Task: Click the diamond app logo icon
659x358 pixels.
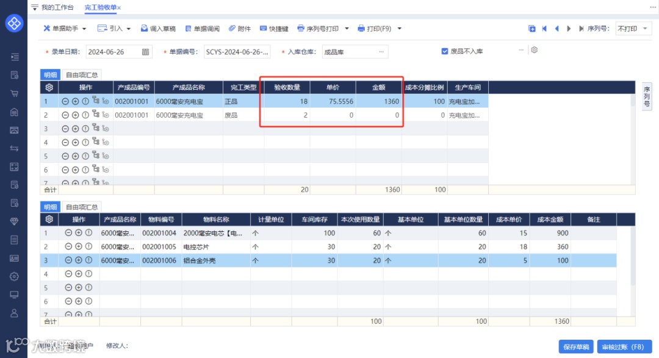Action: click(x=14, y=23)
